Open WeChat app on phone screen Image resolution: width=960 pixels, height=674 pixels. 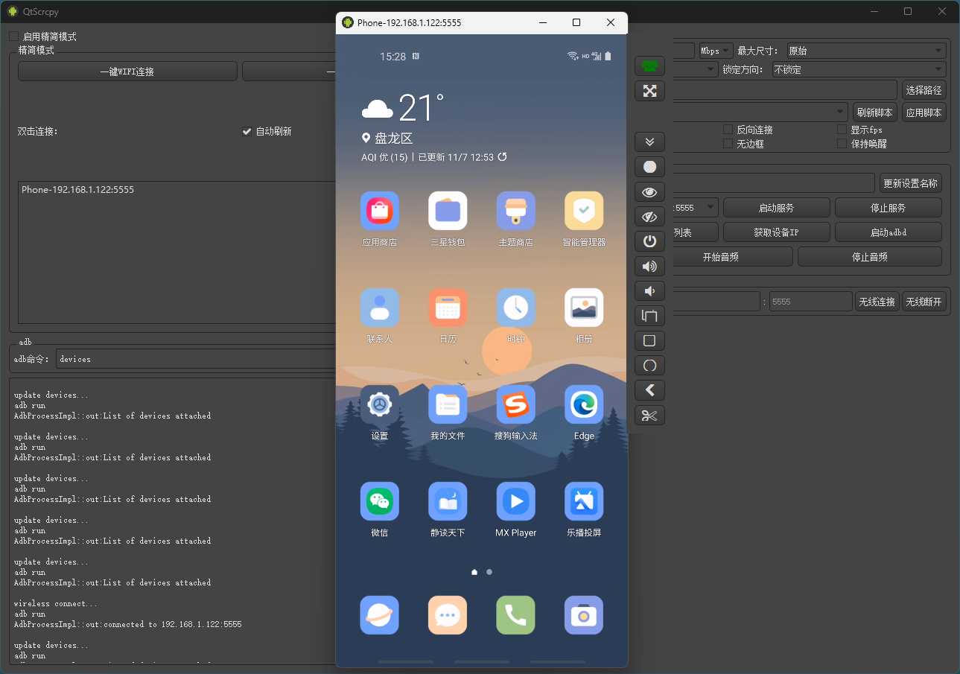[x=379, y=502]
